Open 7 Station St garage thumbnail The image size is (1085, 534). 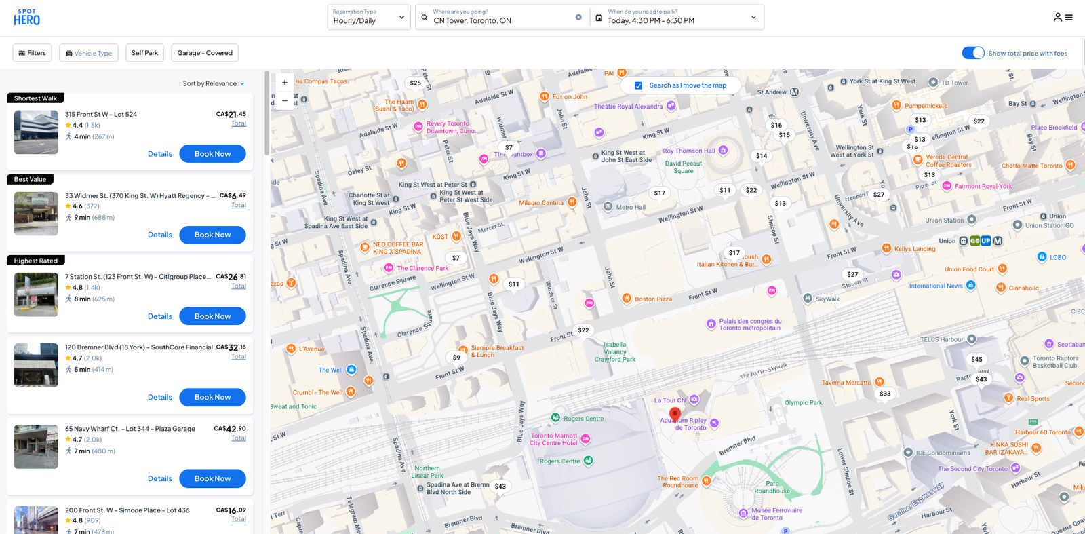click(36, 294)
